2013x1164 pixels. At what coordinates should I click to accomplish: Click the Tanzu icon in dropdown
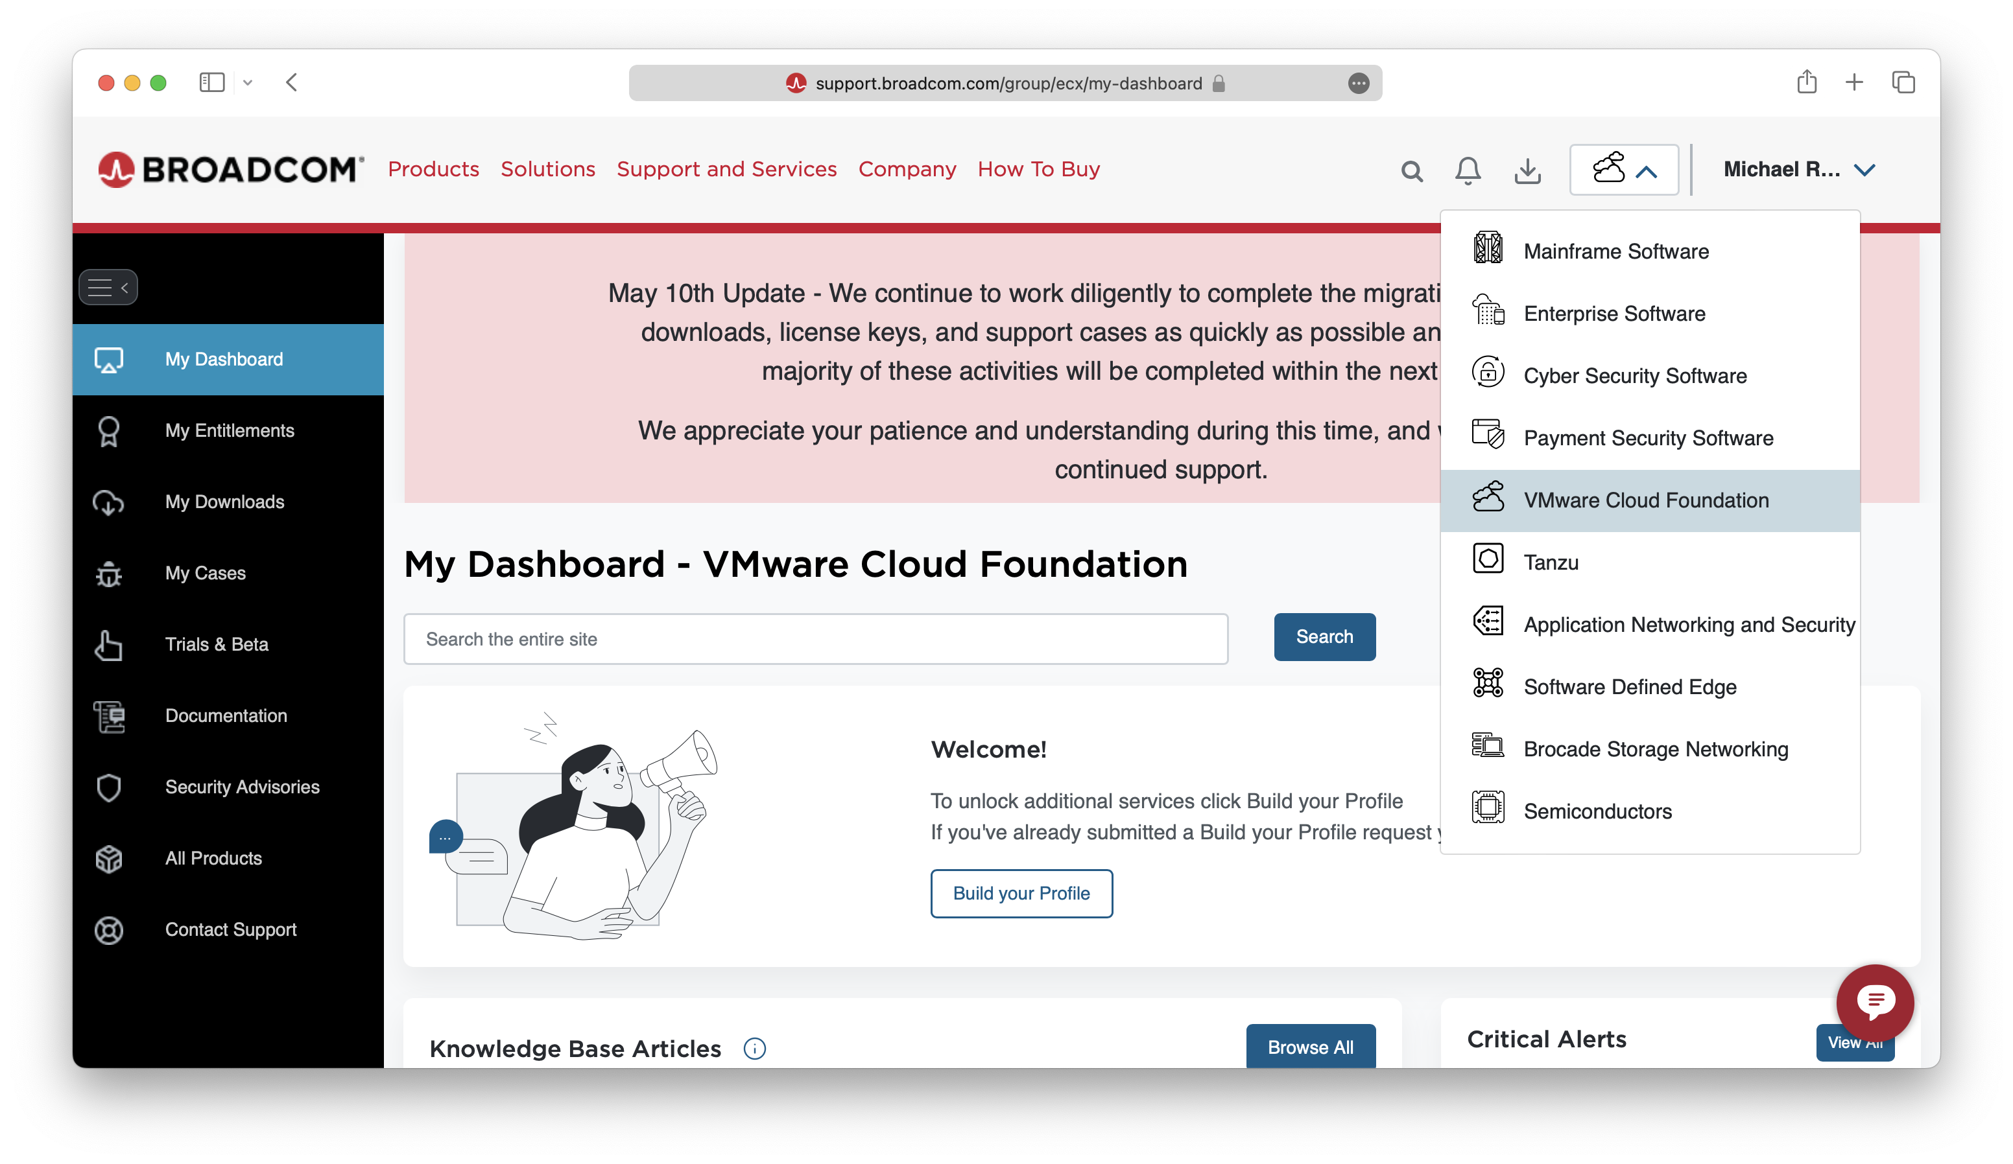1488,559
